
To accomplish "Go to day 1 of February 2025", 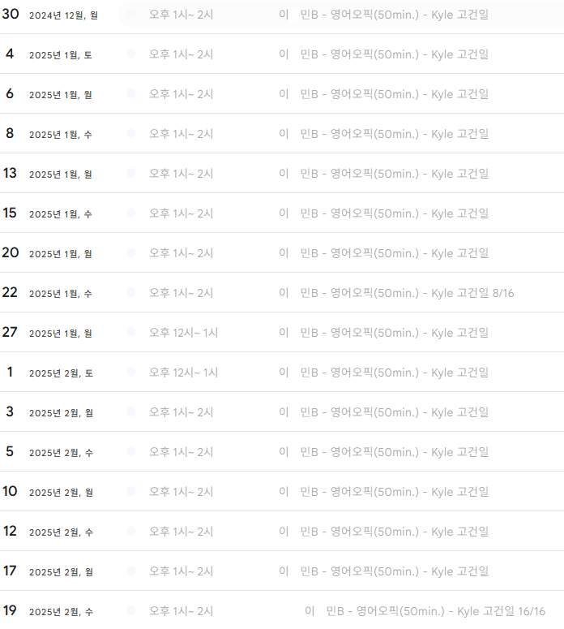I will click(x=10, y=372).
